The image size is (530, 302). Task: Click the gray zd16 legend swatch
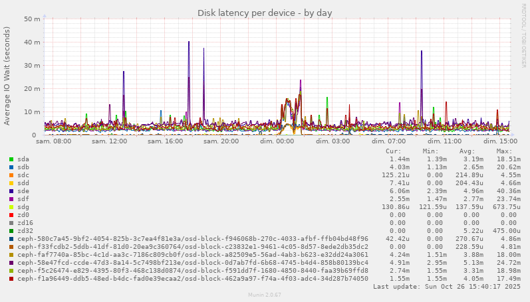click(x=11, y=223)
